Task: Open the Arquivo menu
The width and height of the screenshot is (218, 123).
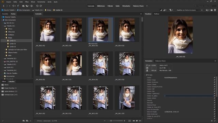Action: [x=9, y=2]
